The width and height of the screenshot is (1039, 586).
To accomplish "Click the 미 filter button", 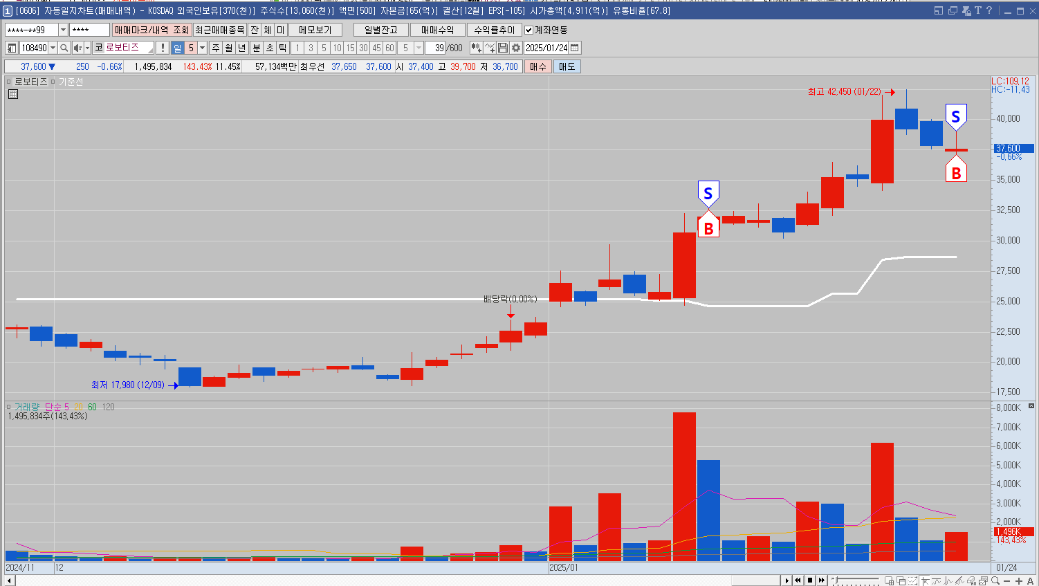I will point(281,30).
